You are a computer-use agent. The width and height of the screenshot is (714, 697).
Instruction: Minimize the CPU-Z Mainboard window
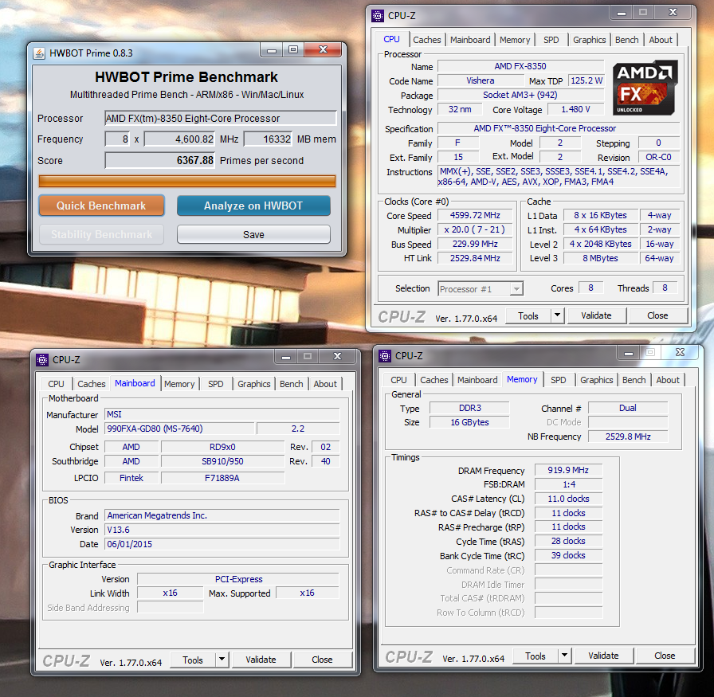(x=286, y=357)
